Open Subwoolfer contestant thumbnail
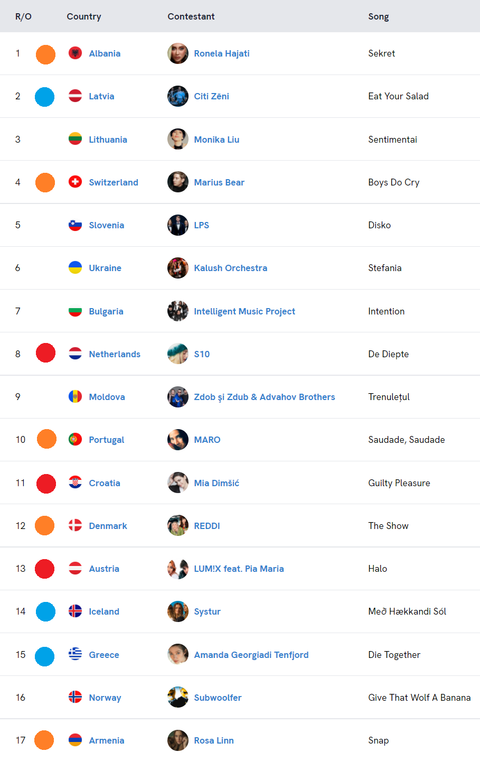Image resolution: width=480 pixels, height=761 pixels. point(178,698)
